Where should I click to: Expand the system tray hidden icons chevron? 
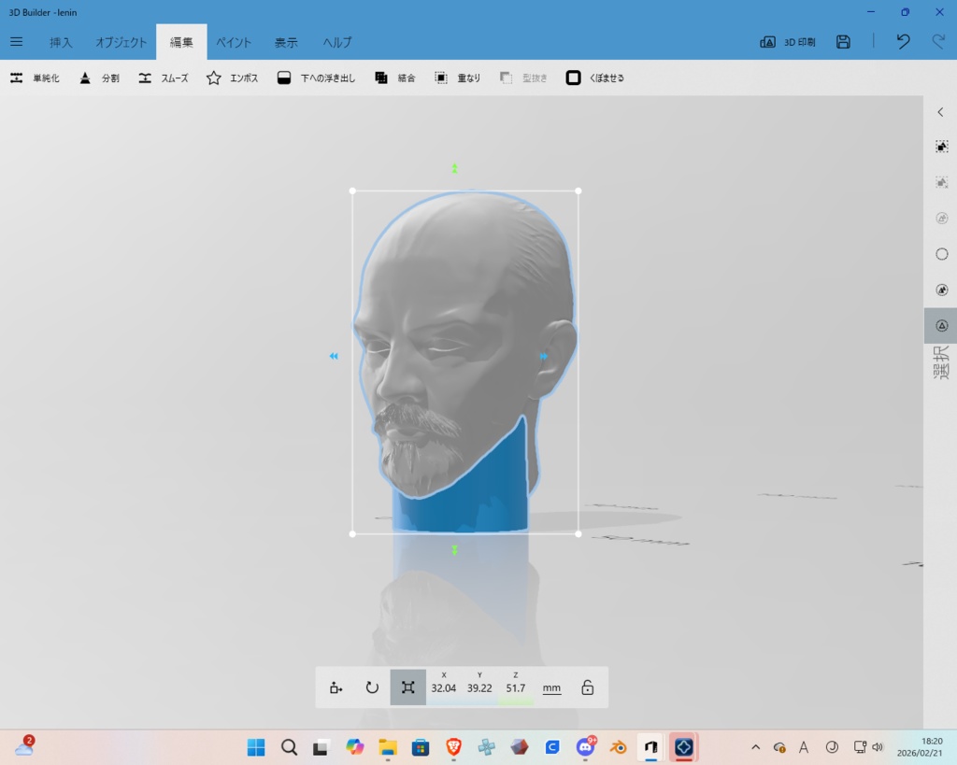[x=755, y=746]
